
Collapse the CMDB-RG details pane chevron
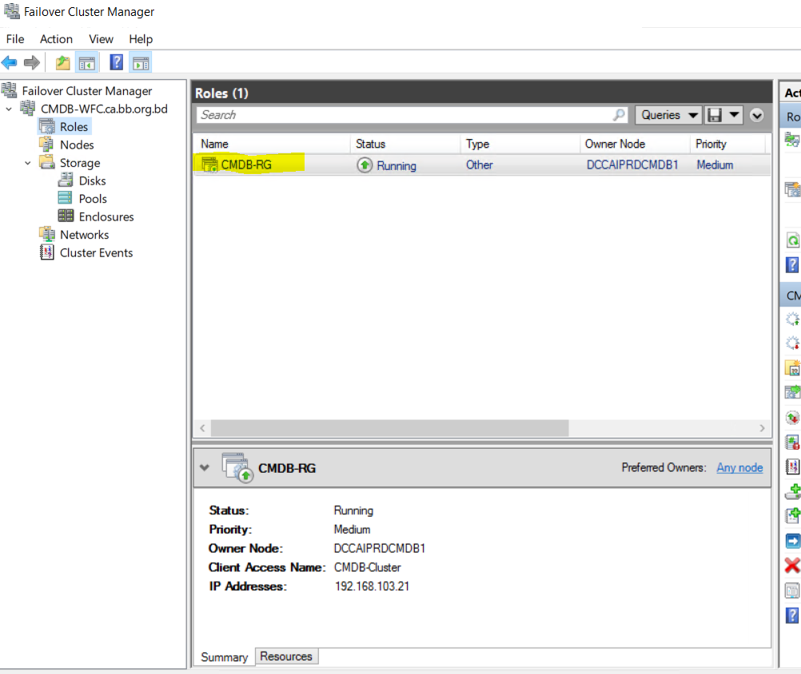tap(205, 467)
